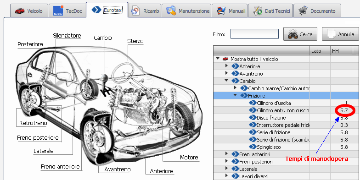Click the Sterzo label on car diagram
This screenshot has width=360, height=180.
(x=135, y=41)
